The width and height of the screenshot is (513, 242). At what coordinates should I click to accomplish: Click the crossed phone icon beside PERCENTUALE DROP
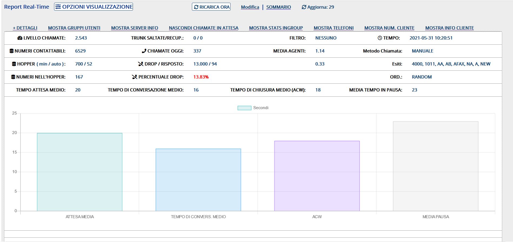pos(135,77)
